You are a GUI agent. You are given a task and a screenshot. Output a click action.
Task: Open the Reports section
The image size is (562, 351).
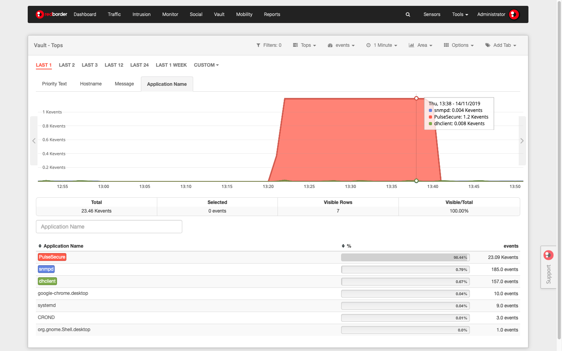pyautogui.click(x=272, y=14)
